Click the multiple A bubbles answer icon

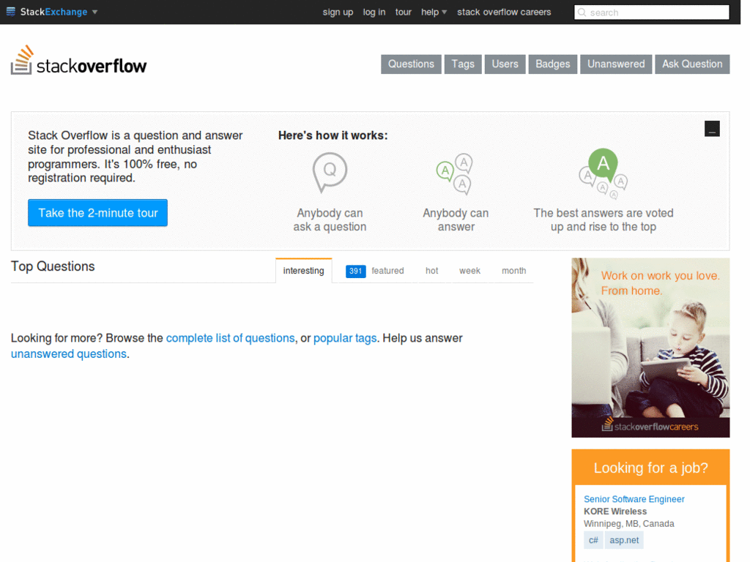[454, 174]
